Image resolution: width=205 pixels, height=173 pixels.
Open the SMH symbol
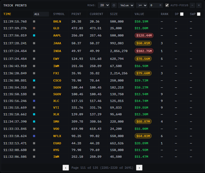point(56,122)
